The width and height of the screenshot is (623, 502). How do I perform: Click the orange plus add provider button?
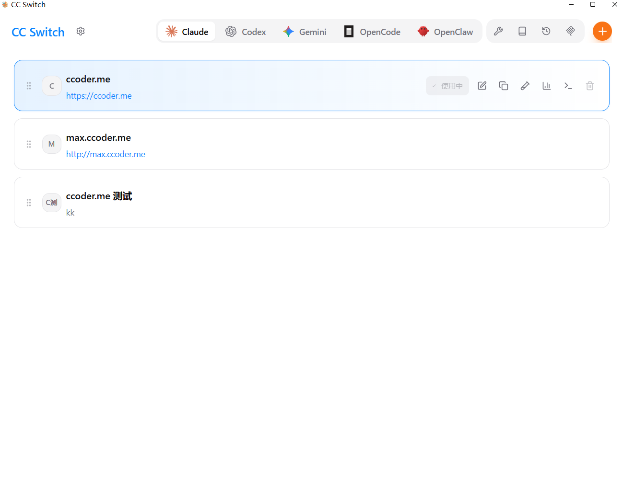tap(602, 32)
